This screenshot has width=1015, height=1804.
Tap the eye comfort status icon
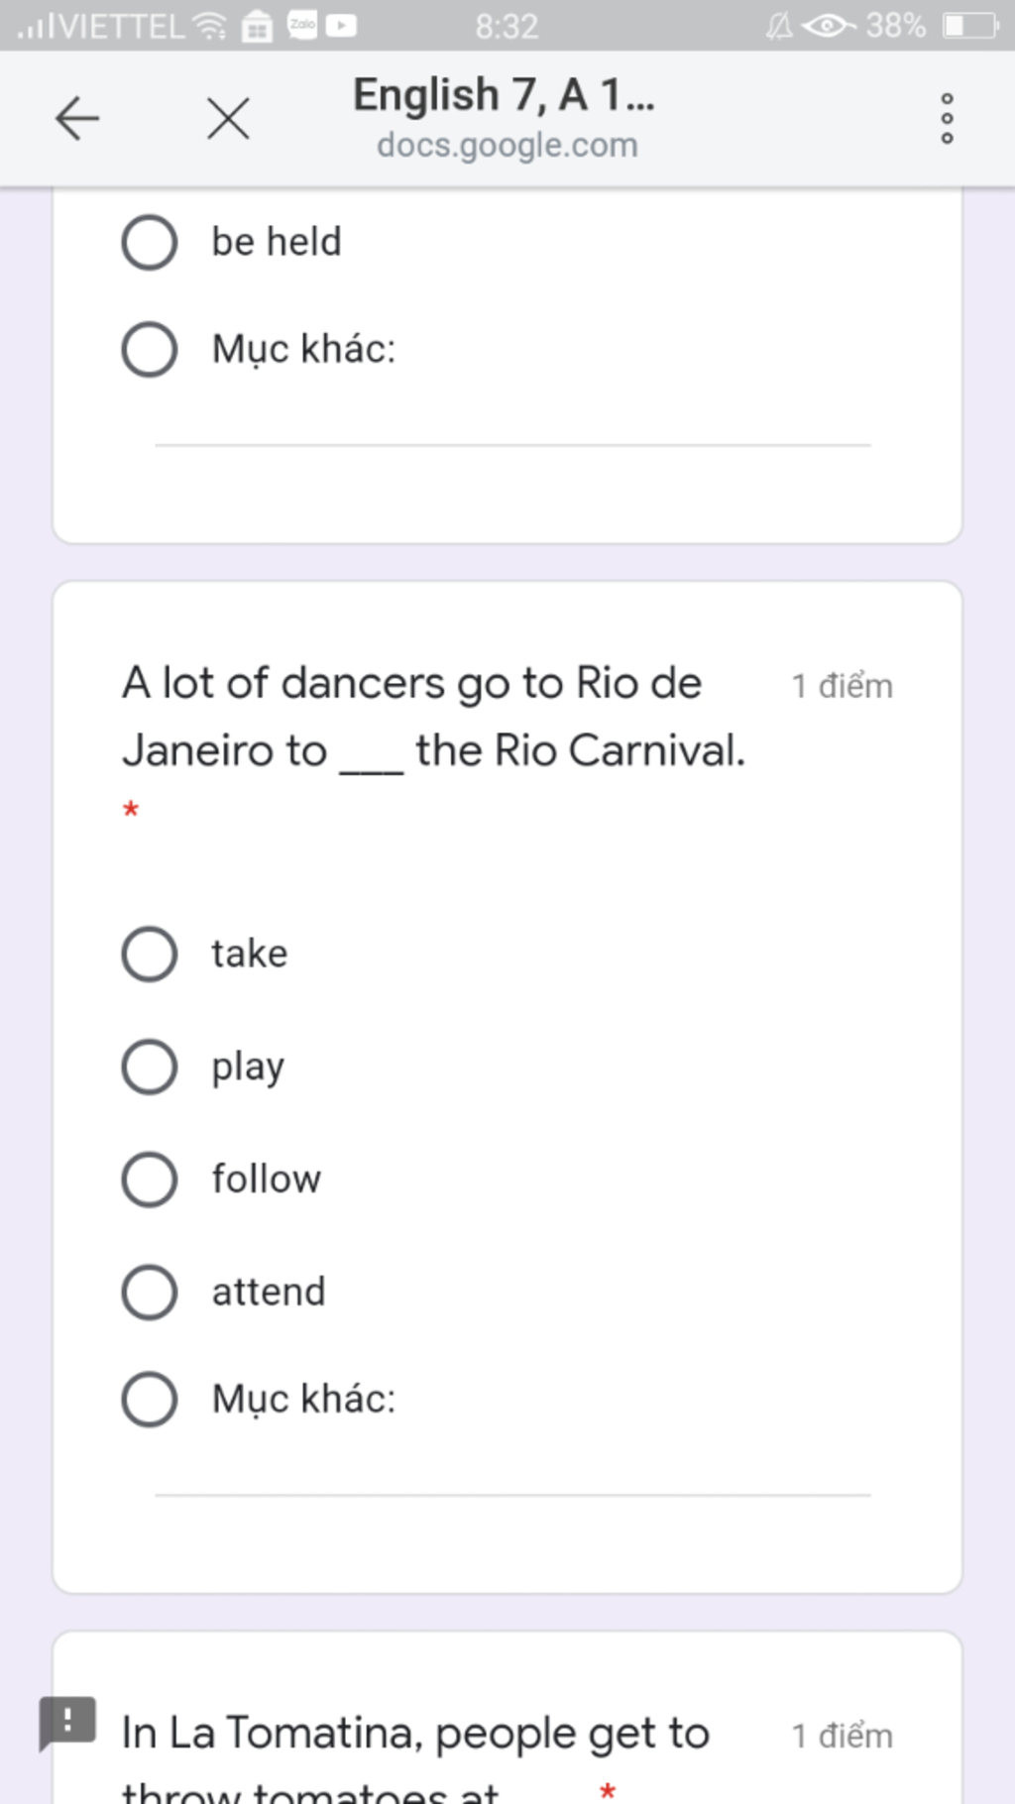click(828, 26)
